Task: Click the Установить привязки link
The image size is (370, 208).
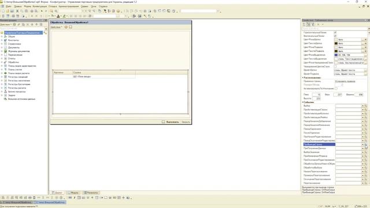Action: [345, 81]
